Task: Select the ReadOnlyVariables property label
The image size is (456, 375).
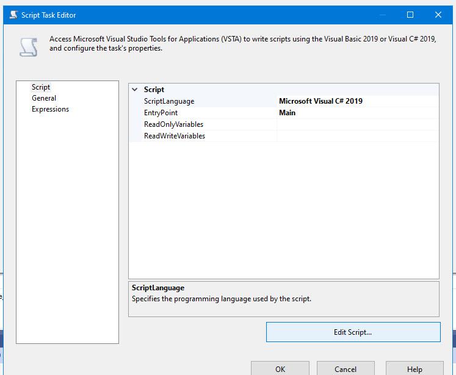Action: (x=173, y=124)
